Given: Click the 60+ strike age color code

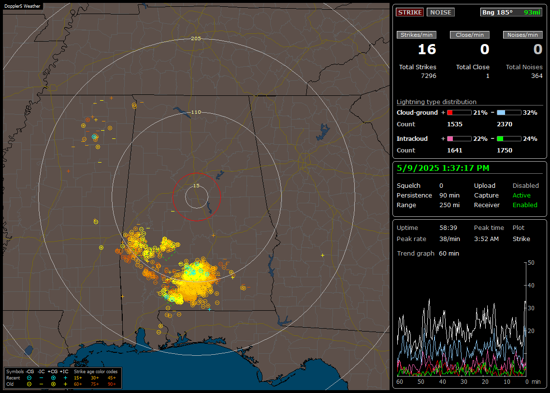Looking at the screenshot, I should click(78, 384).
